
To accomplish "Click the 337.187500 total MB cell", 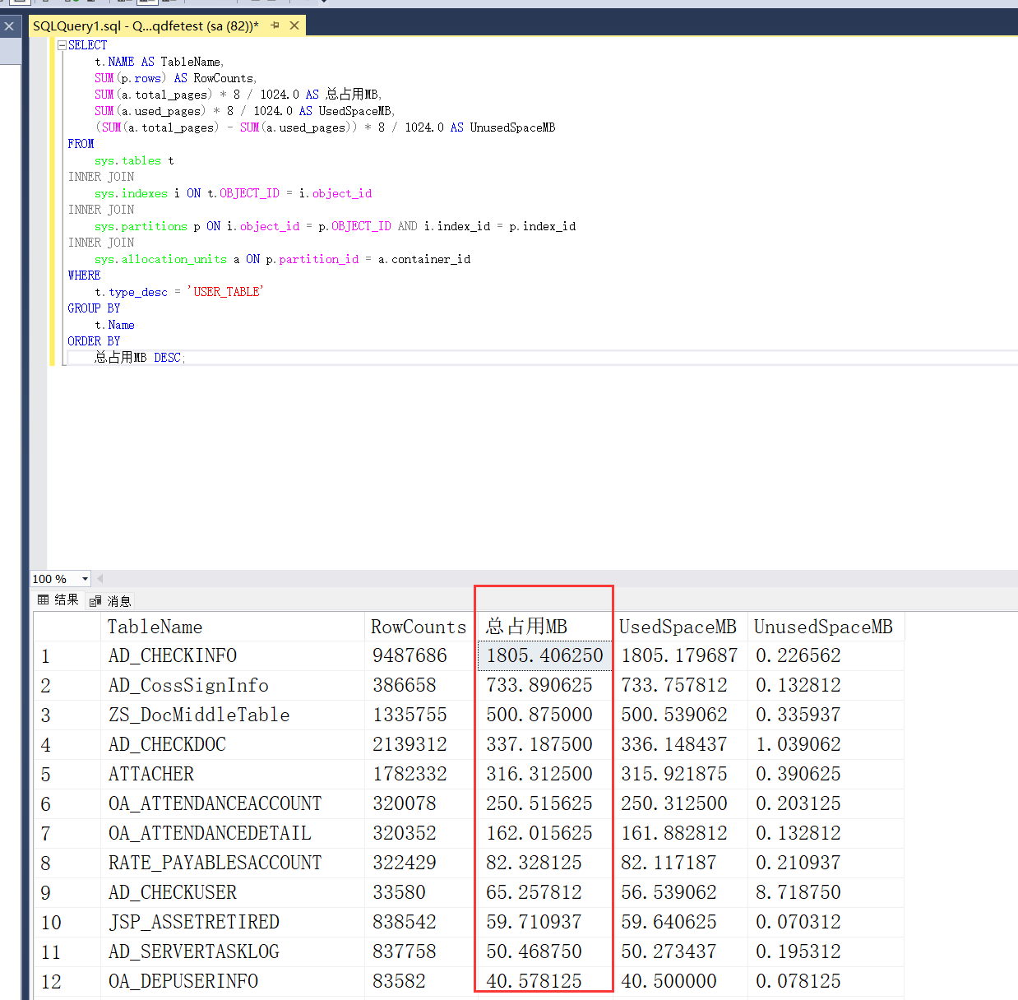I will (544, 744).
